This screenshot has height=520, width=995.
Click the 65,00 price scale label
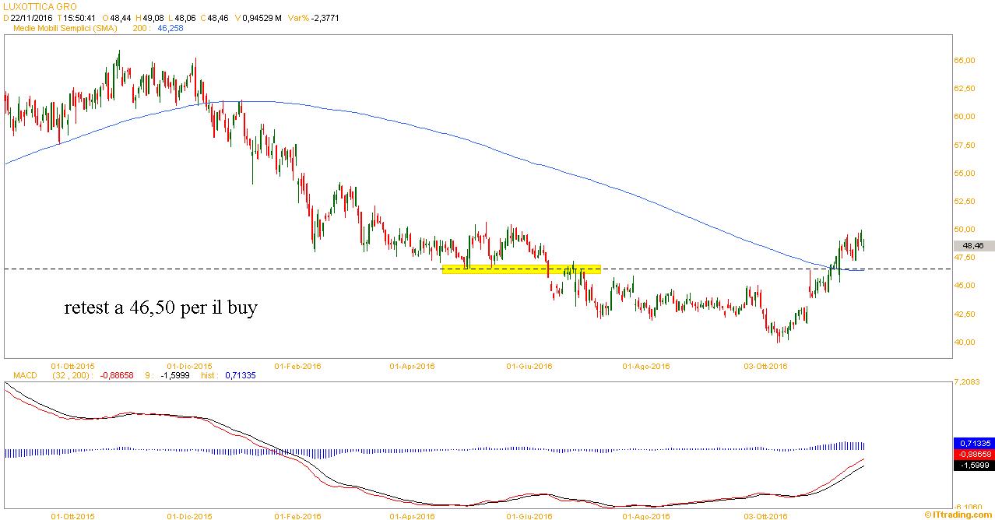point(965,61)
